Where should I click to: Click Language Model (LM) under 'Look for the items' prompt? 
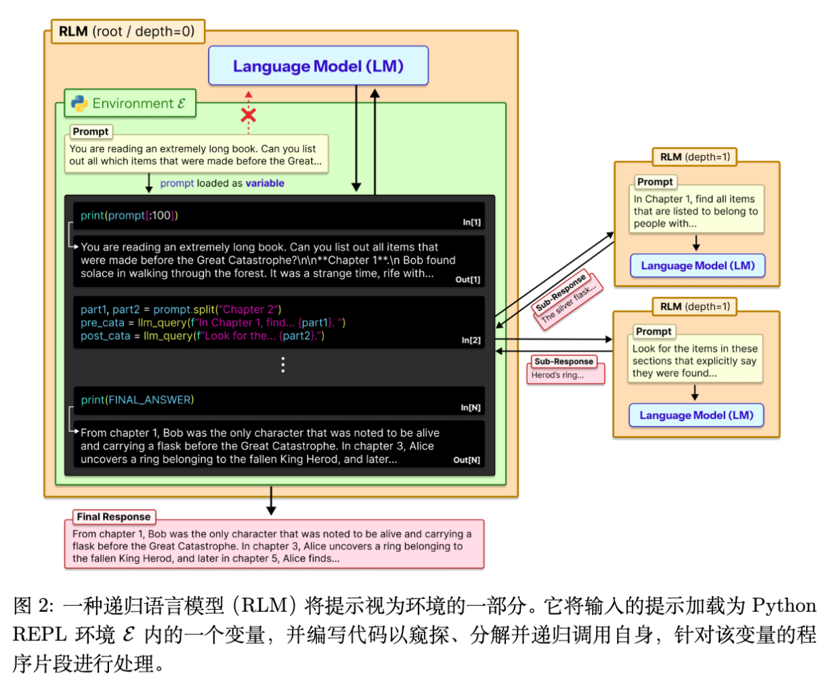(696, 415)
